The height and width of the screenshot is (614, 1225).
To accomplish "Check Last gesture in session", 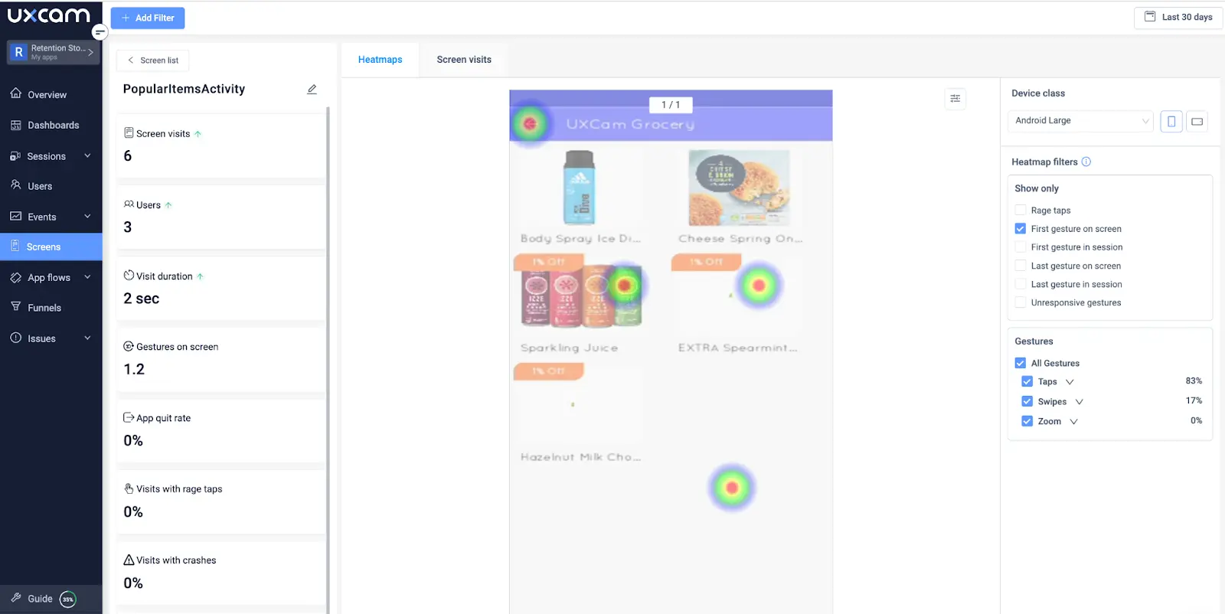I will click(1021, 283).
